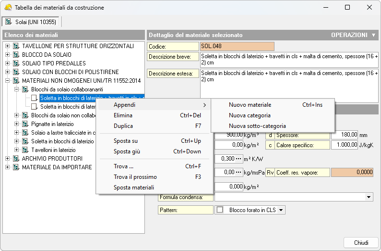This screenshot has height=251, width=381.
Task: Click the SOLAIO TIPO PREDALLES category icon
Action: 16,63
